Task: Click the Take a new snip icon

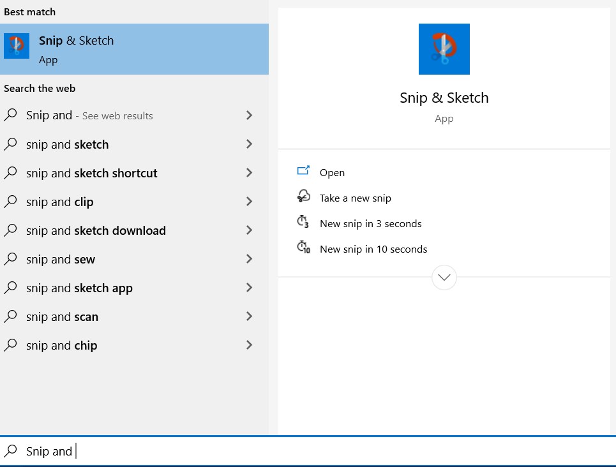Action: point(303,196)
